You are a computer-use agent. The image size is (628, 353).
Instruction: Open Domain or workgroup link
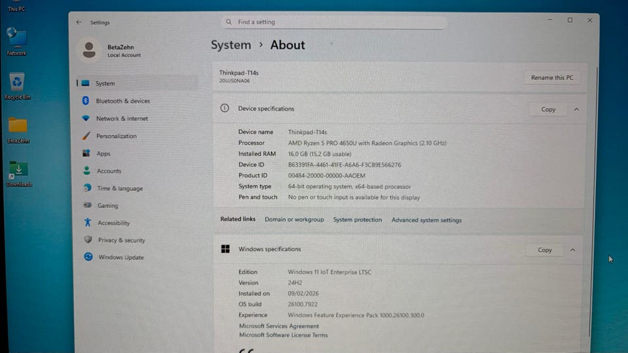coord(294,220)
